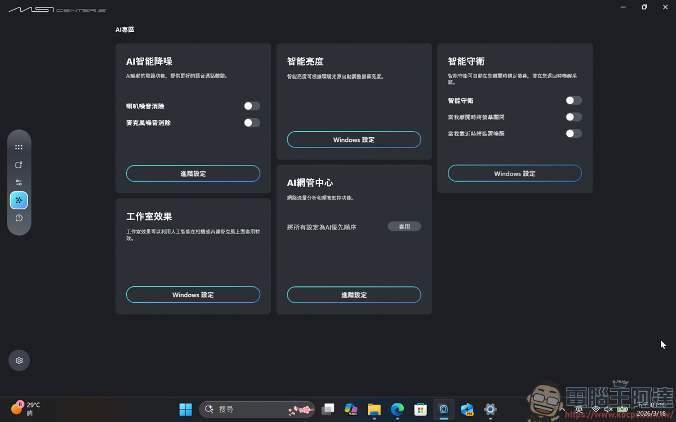Viewport: 676px width, 422px height.
Task: Click the settings gear at bottom left
Action: (x=19, y=360)
